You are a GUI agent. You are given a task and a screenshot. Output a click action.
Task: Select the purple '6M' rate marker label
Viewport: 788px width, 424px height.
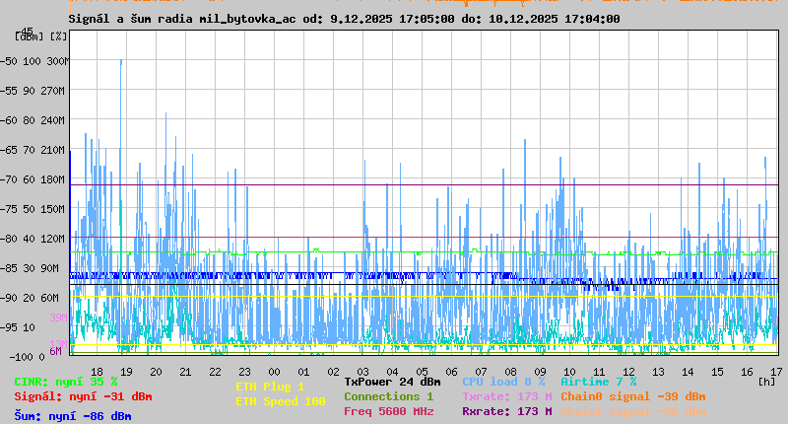pos(56,351)
